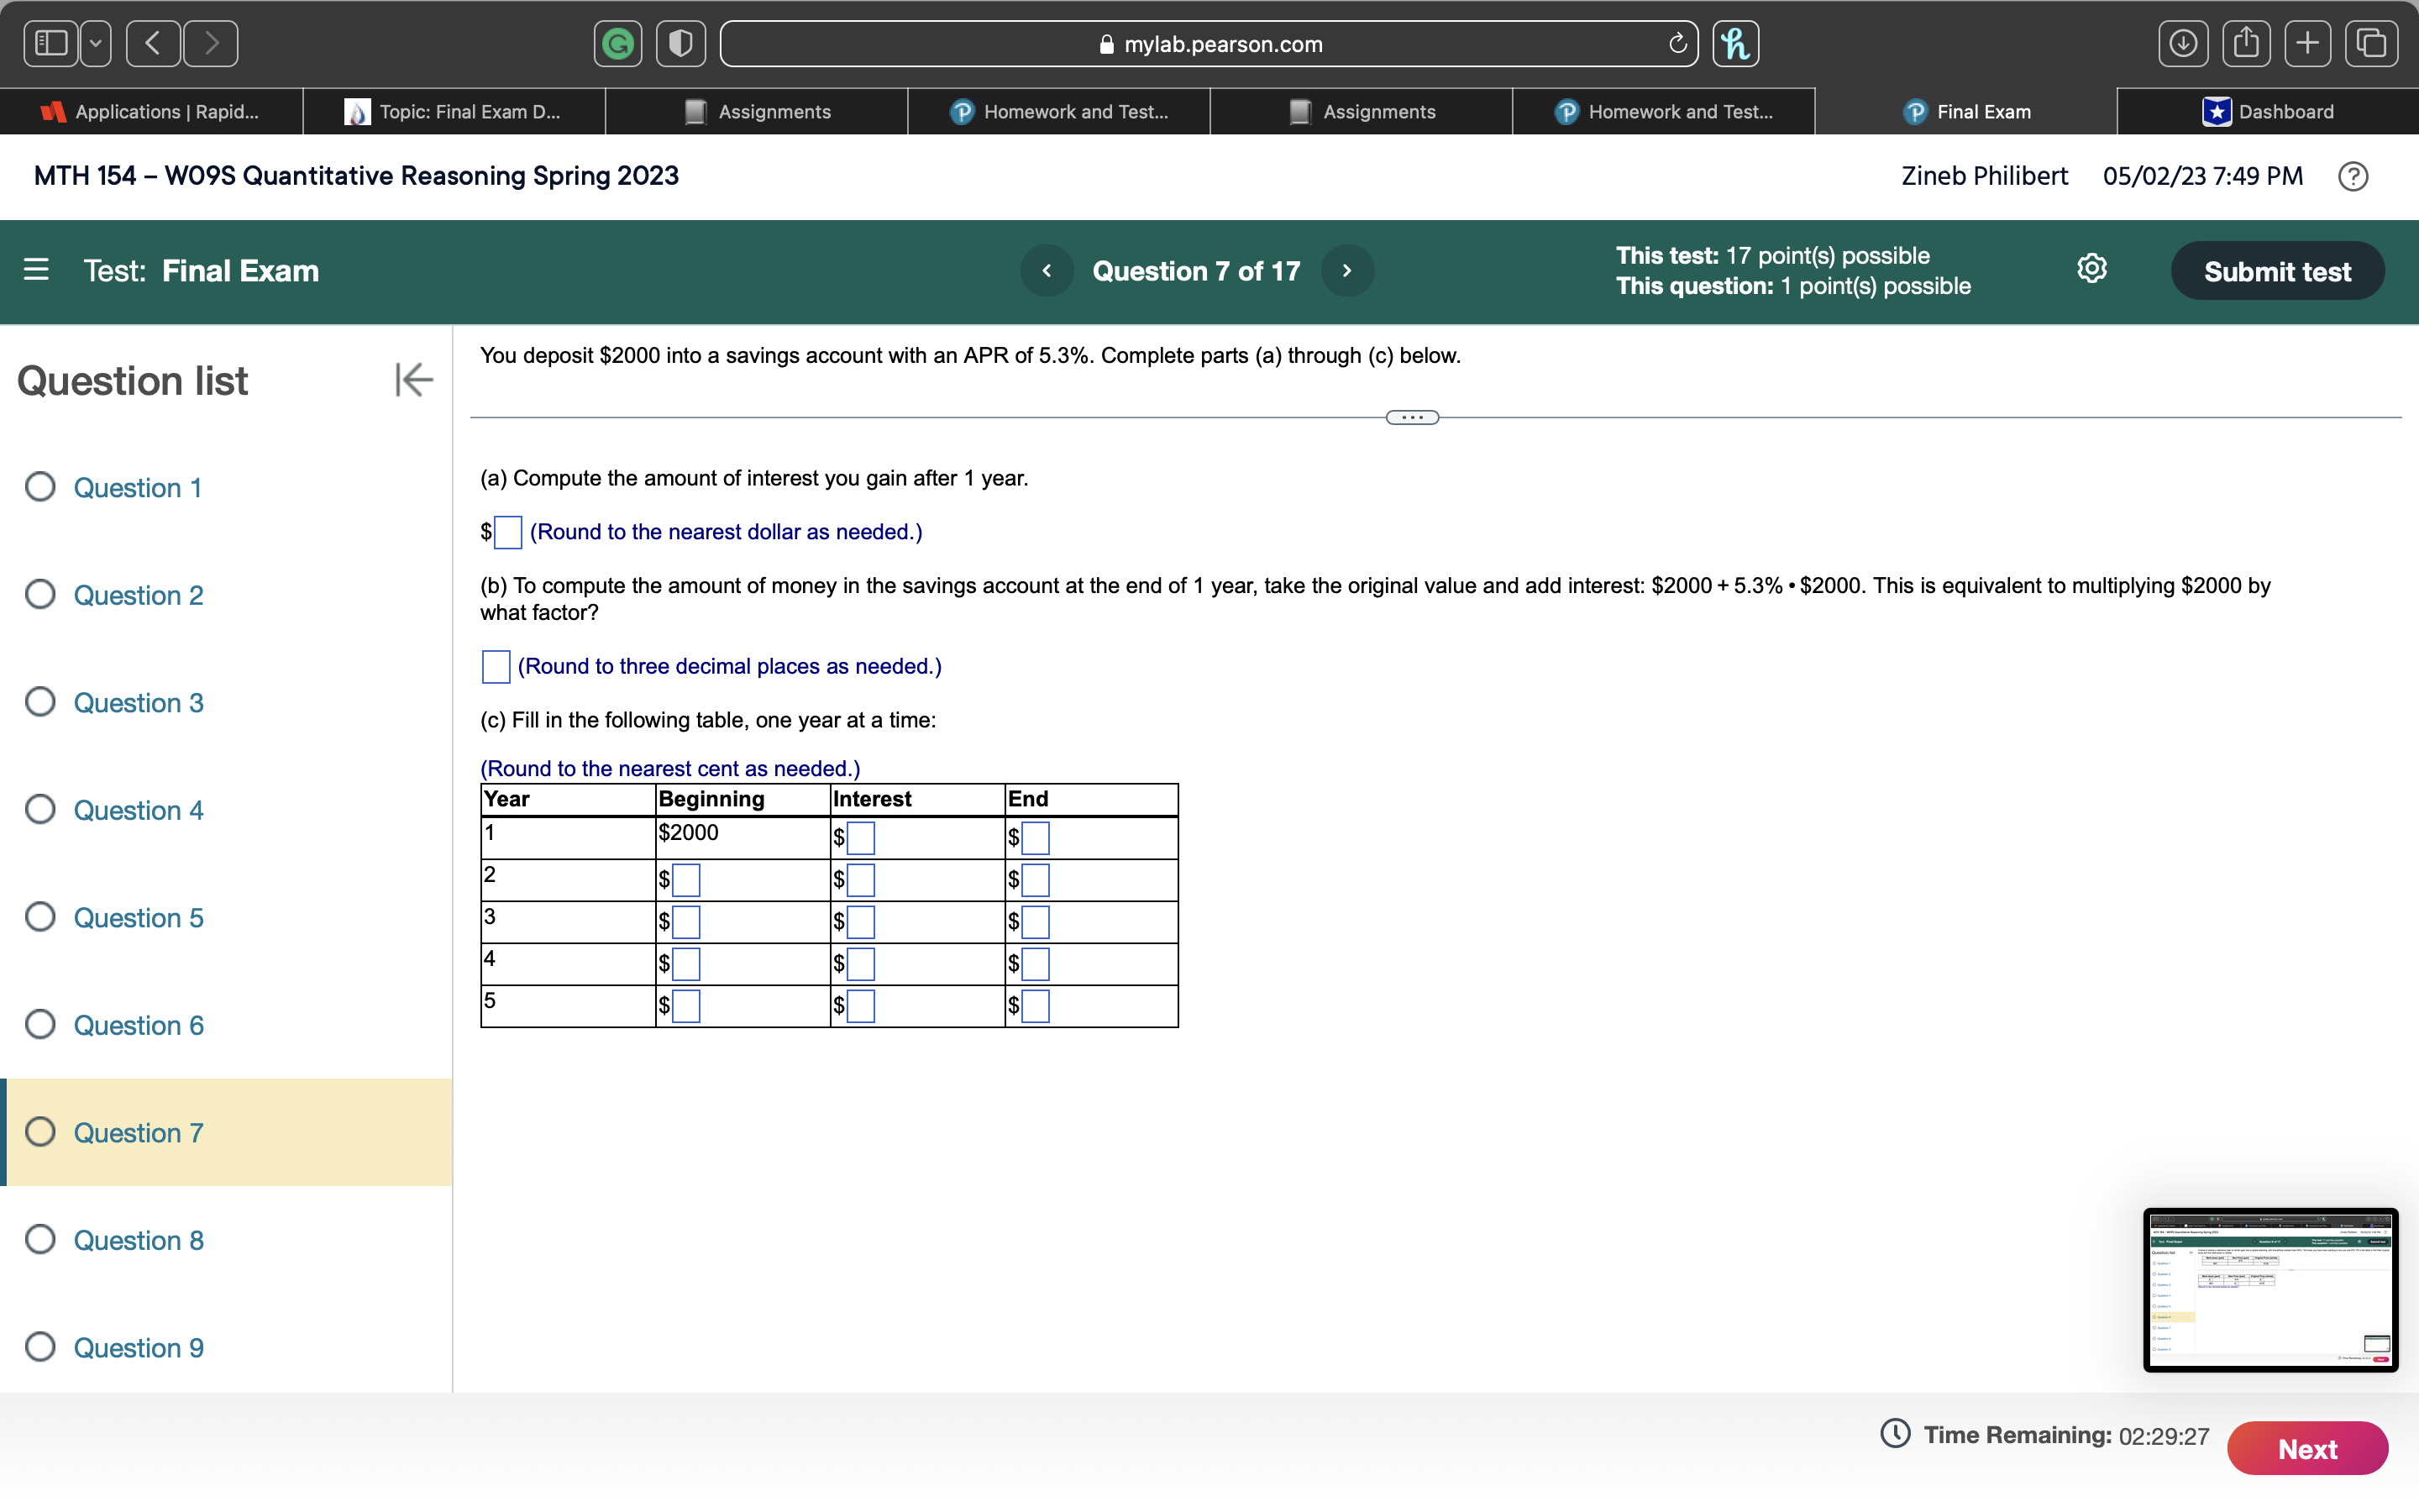Click the Share icon in browser toolbar

(2246, 44)
